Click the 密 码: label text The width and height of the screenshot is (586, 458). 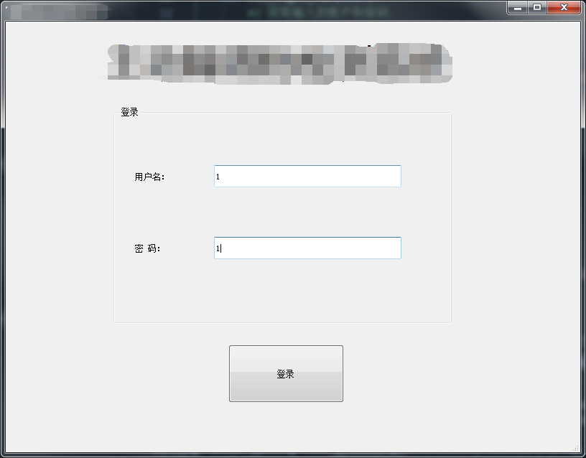point(147,248)
